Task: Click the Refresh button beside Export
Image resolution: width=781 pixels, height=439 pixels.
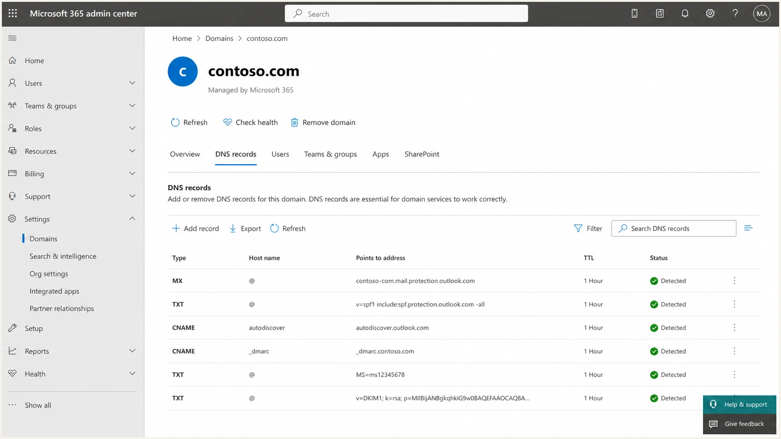Action: coord(288,228)
